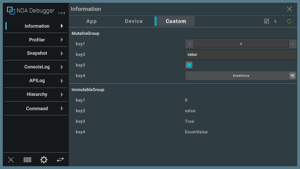Image resolution: width=300 pixels, height=169 pixels.
Task: Click the key1 numeric slider bar
Action: click(241, 44)
